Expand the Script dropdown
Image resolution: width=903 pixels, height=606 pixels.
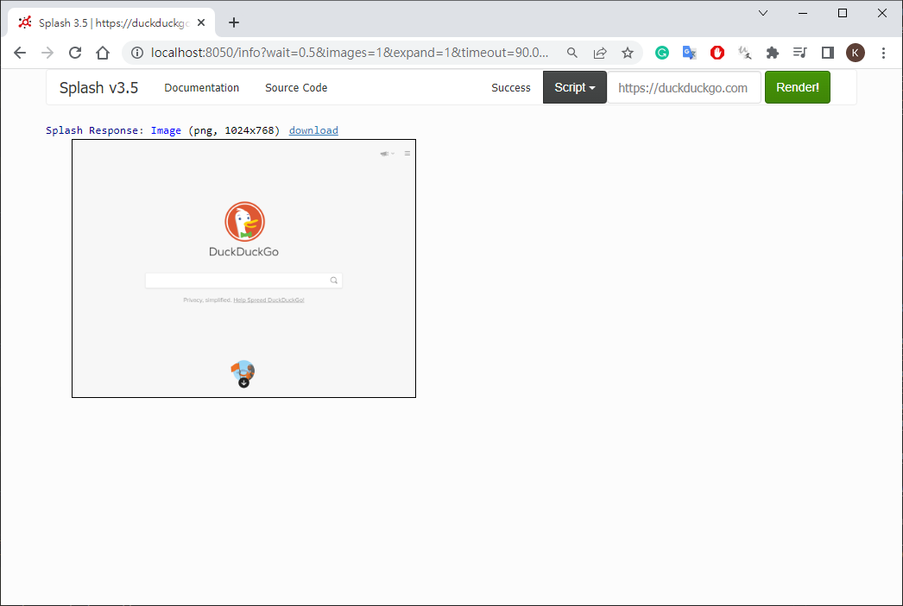(575, 87)
